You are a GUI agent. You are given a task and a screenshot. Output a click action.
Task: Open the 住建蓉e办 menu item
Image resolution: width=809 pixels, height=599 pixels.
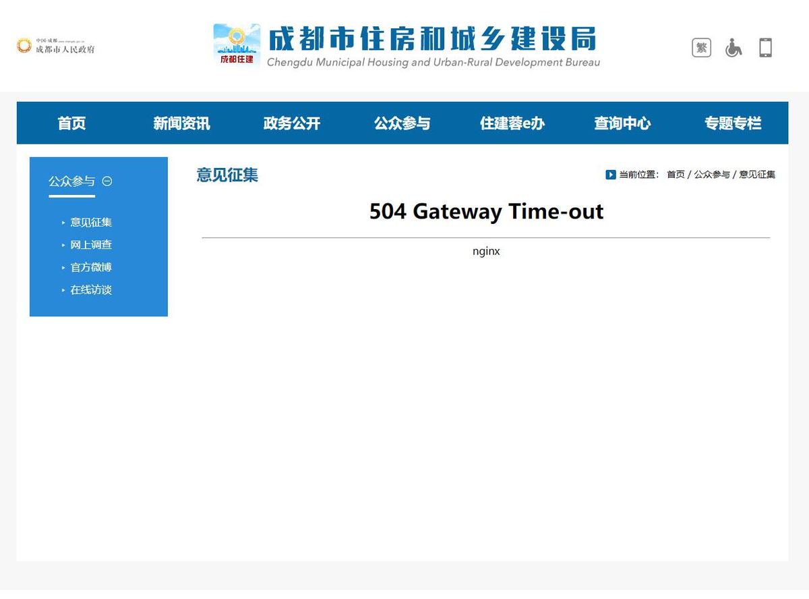[x=512, y=123]
